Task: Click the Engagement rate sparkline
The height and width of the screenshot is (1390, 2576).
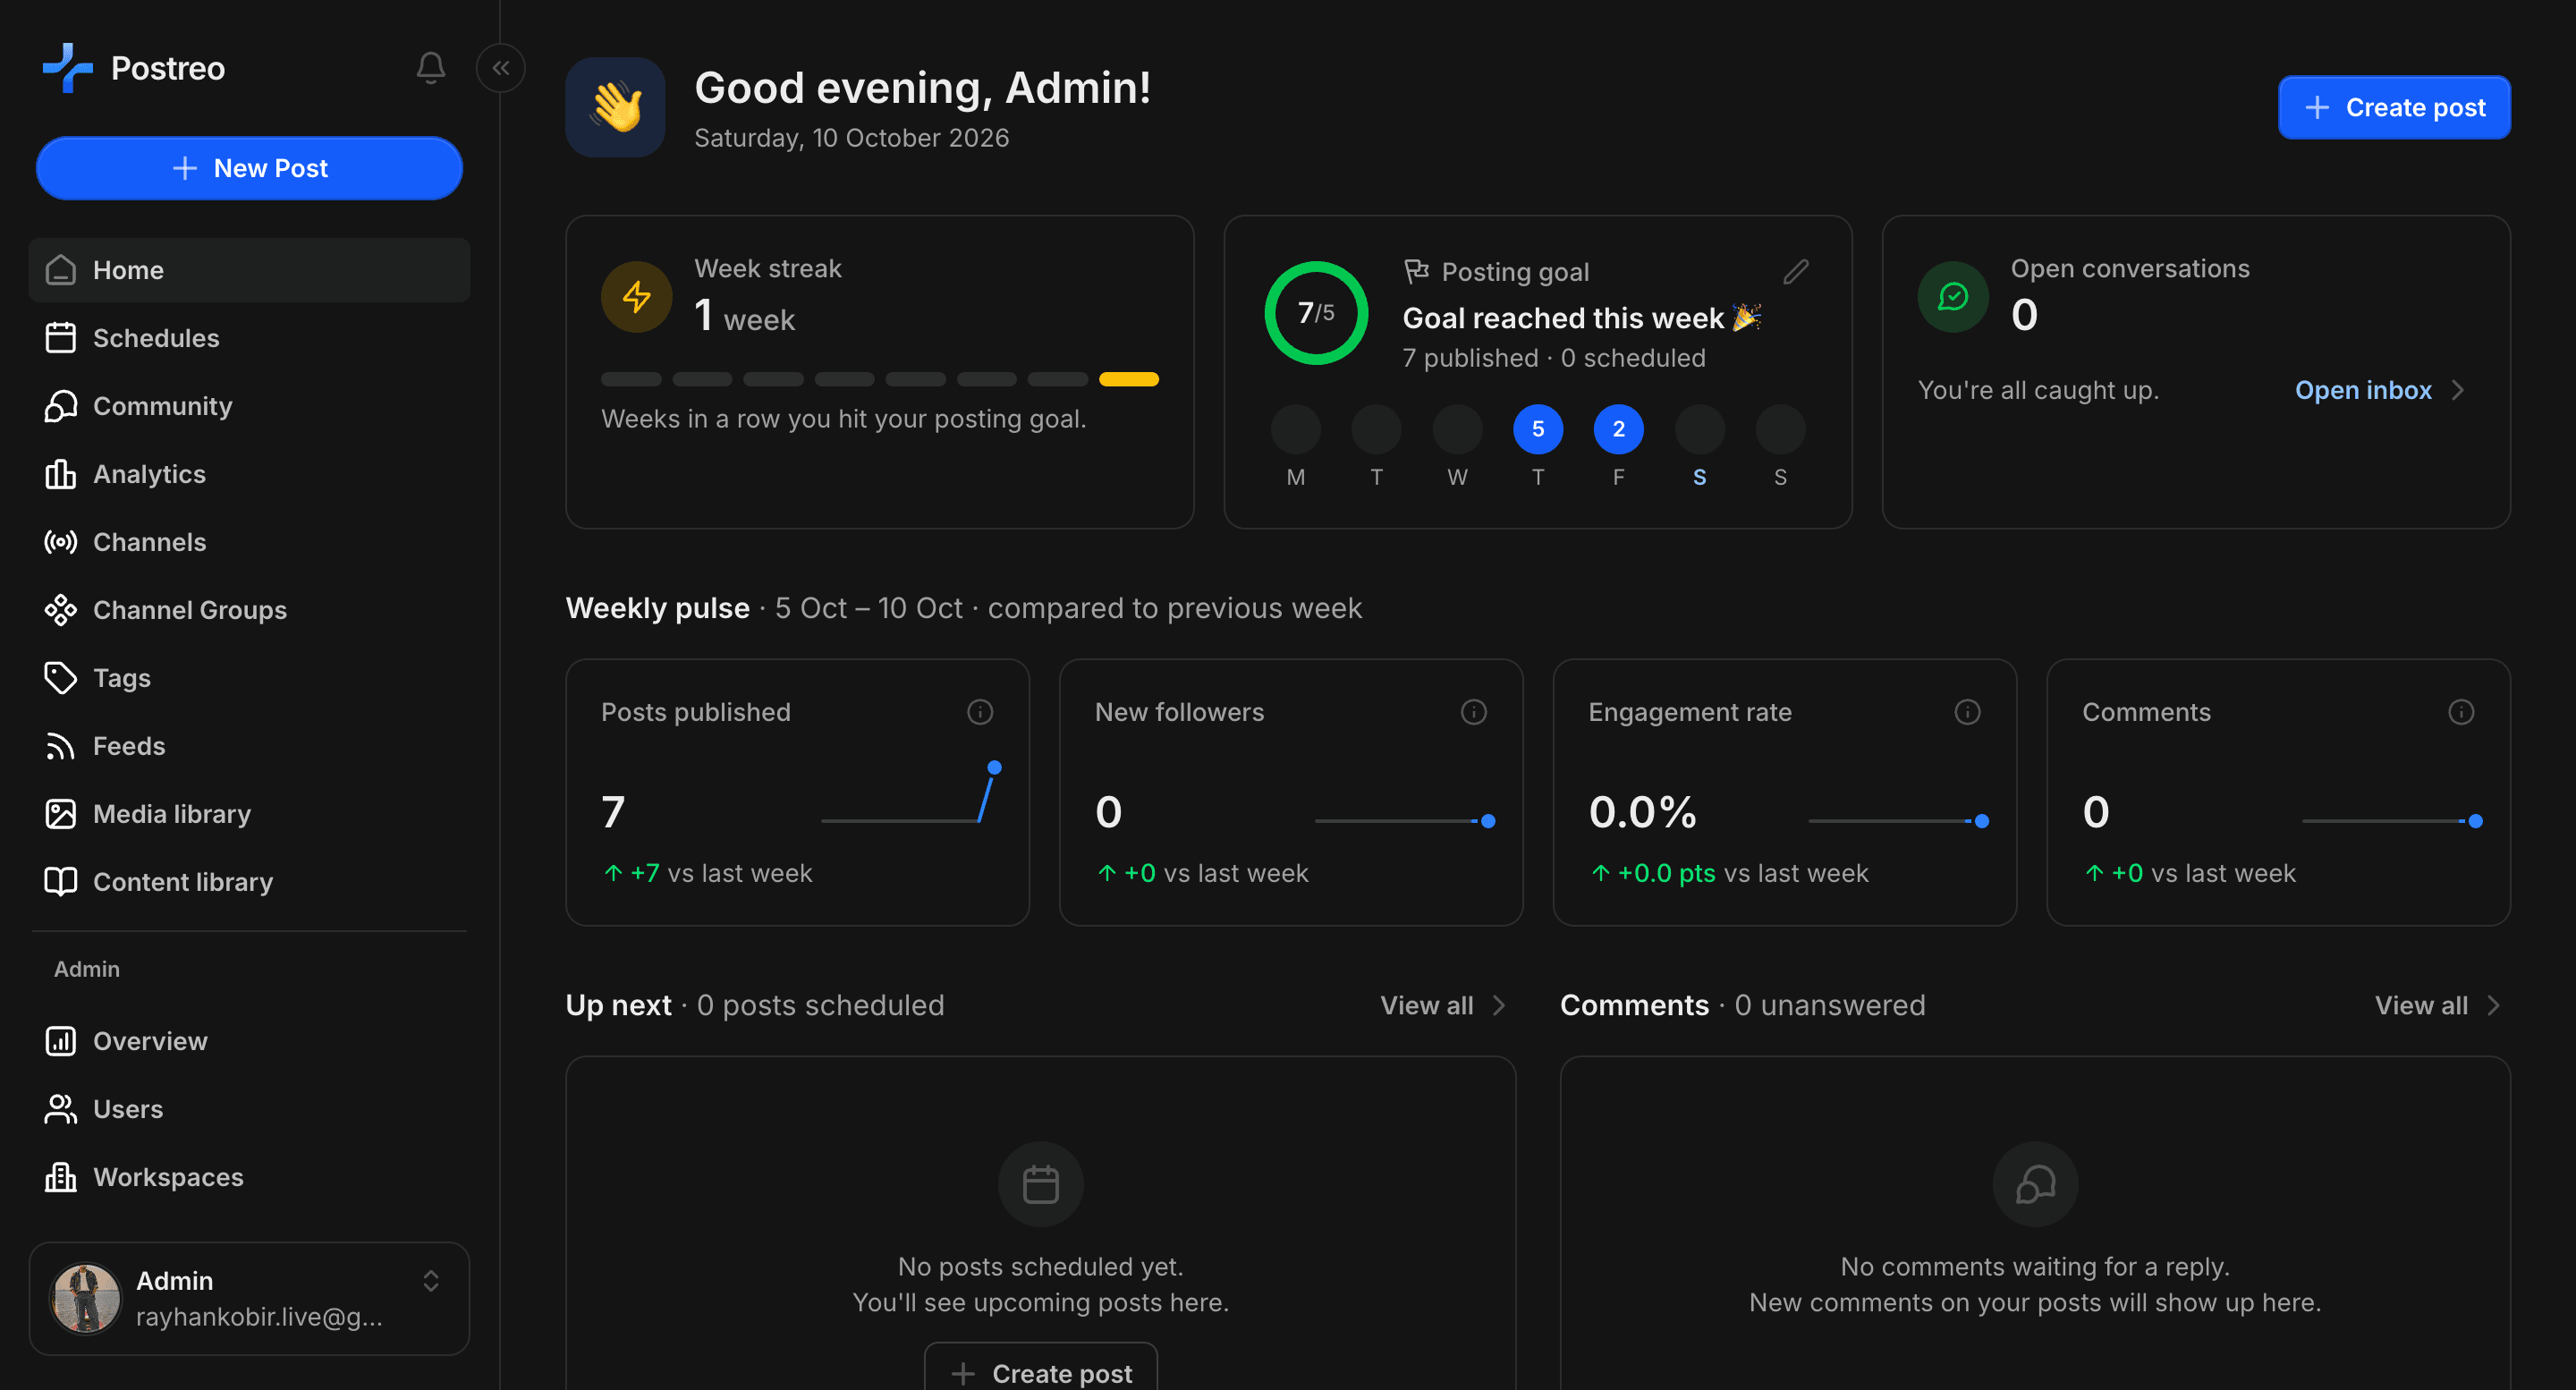Action: click(1899, 820)
